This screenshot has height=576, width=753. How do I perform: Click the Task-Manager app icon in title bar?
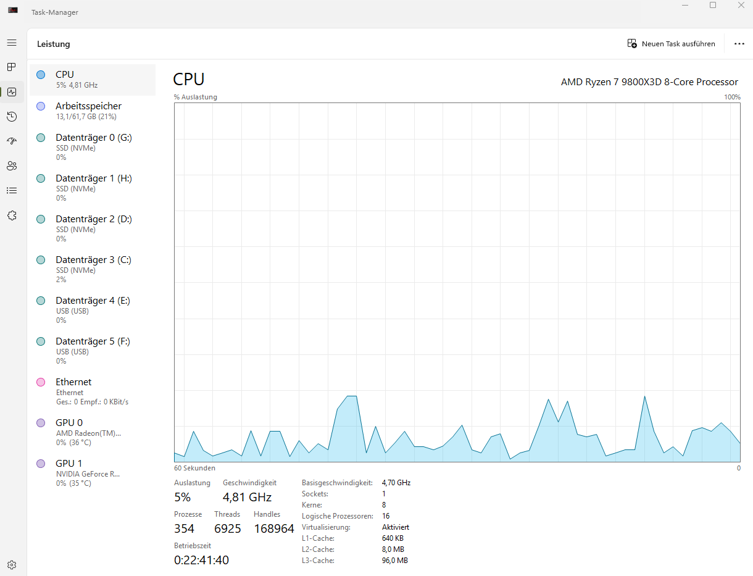(x=13, y=10)
